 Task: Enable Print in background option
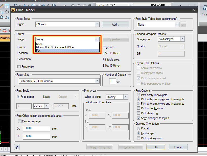139,108
